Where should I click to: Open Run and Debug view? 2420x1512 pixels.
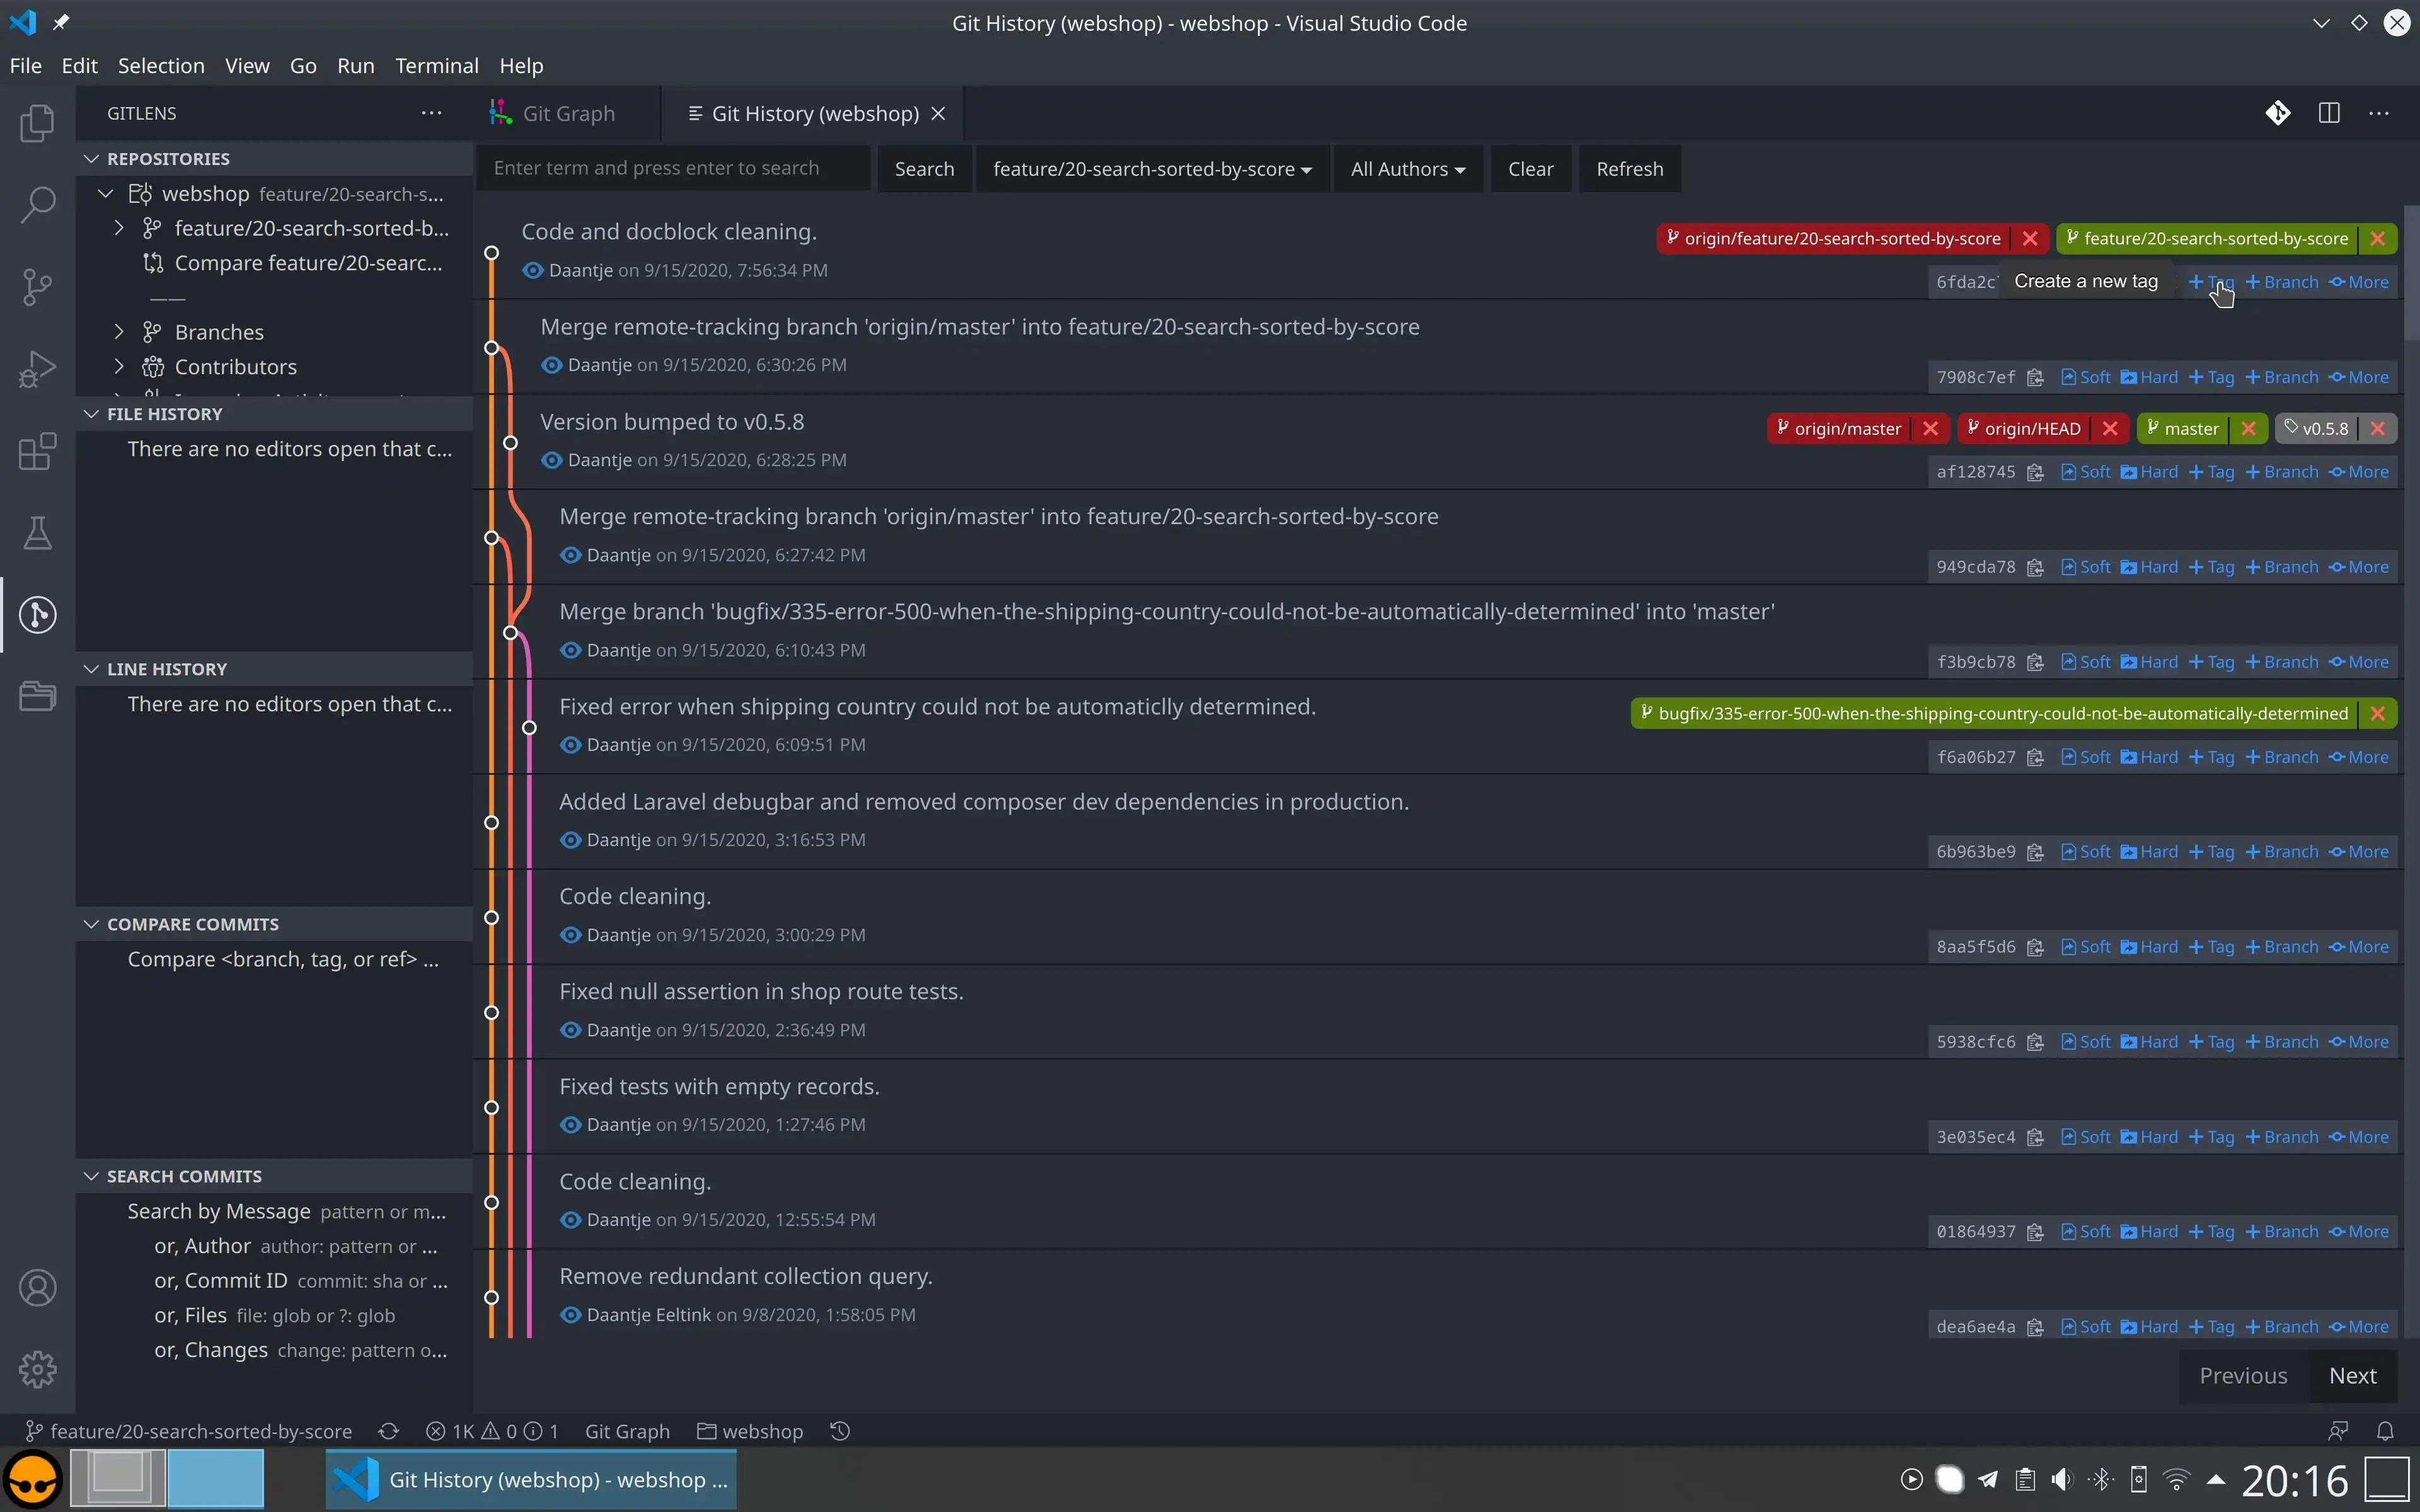(x=37, y=369)
